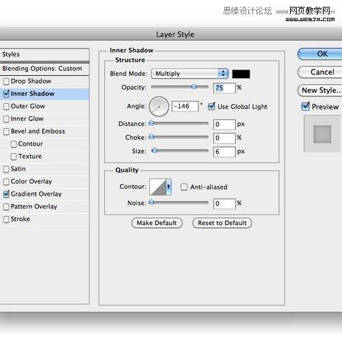The width and height of the screenshot is (342, 342).
Task: Toggle Use Global Light checkbox
Action: click(211, 106)
